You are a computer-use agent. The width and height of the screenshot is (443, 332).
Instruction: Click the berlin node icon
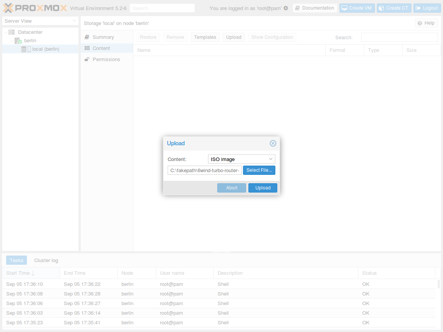click(18, 41)
